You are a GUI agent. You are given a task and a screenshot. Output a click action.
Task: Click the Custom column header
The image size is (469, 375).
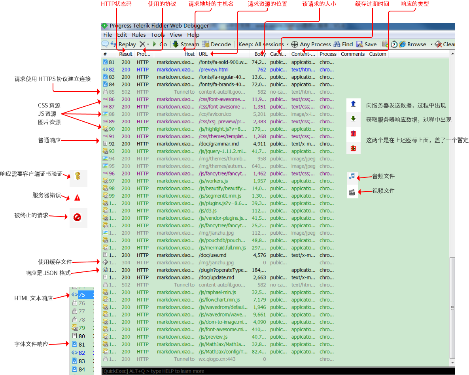[x=378, y=54]
